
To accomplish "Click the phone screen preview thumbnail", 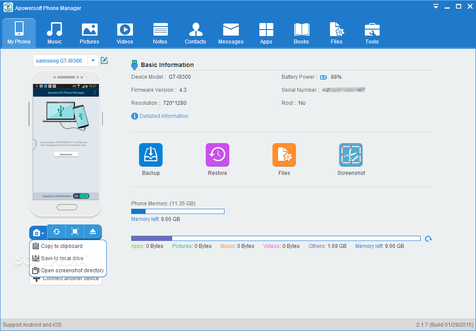I will 66,142.
